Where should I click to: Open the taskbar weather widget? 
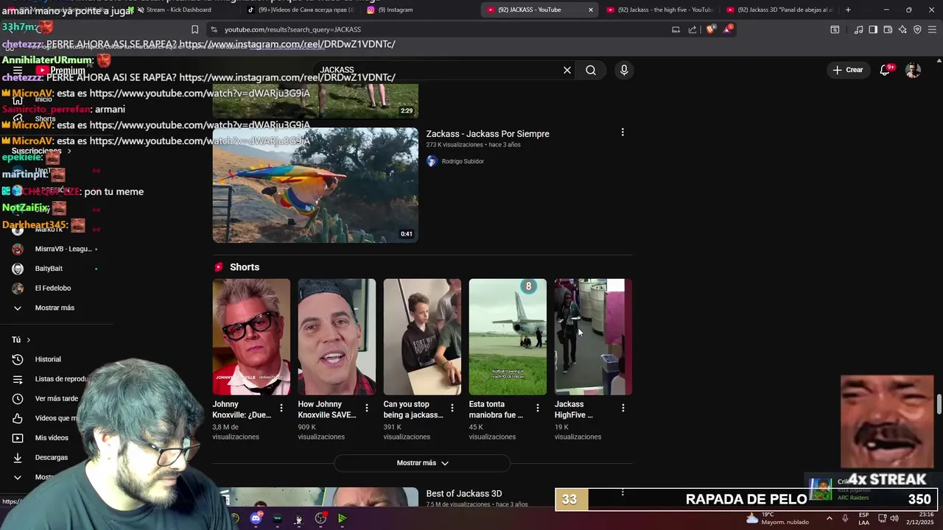777,518
